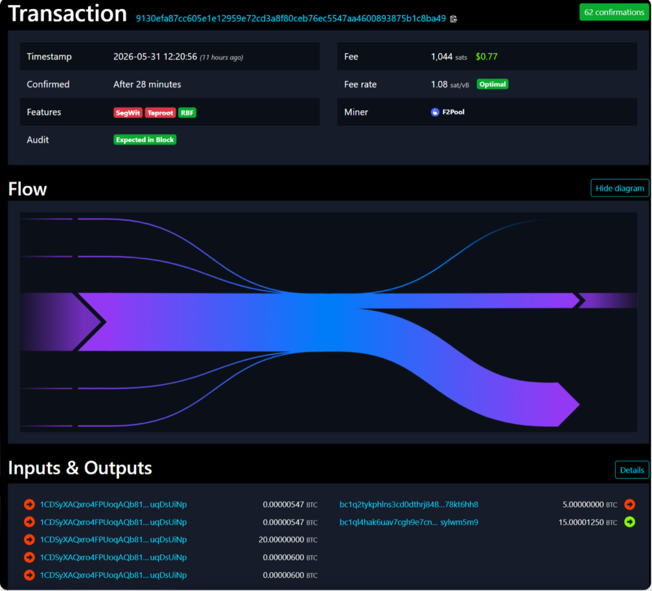The height and width of the screenshot is (591, 652).
Task: Click the SegWit feature badge
Action: pyautogui.click(x=128, y=113)
